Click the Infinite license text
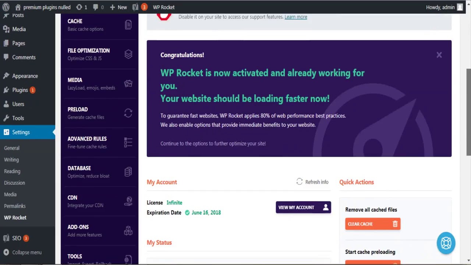Image resolution: width=471 pixels, height=265 pixels. point(174,203)
